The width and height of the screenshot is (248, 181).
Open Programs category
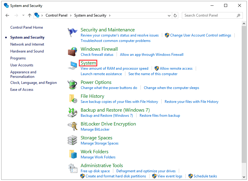pos(18,58)
